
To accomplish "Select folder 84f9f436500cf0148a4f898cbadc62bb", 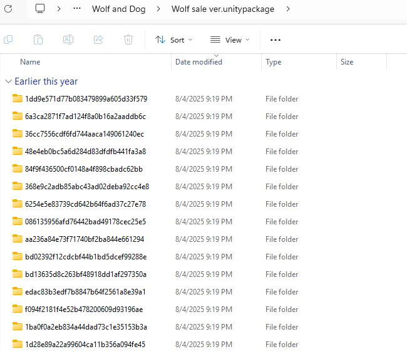I will click(x=84, y=169).
